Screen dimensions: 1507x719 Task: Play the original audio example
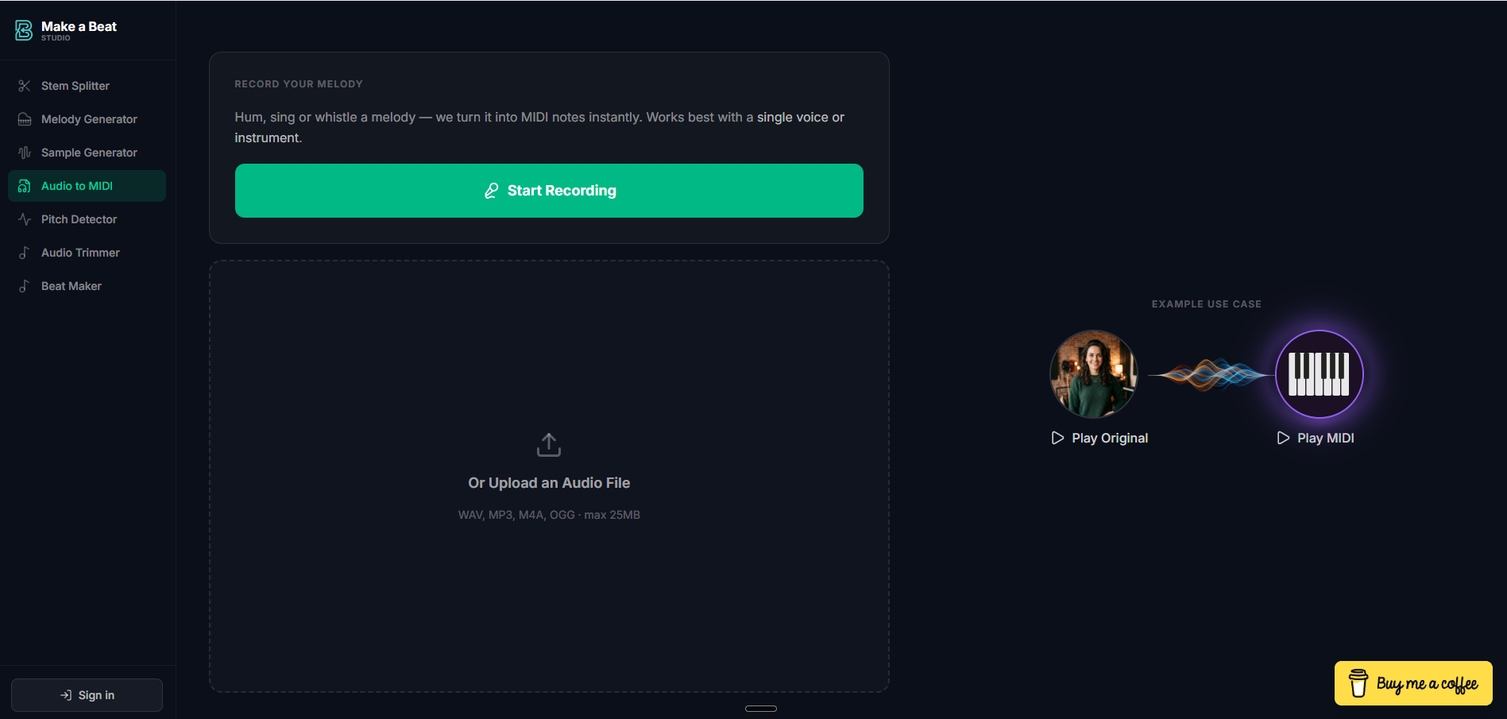pyautogui.click(x=1100, y=438)
